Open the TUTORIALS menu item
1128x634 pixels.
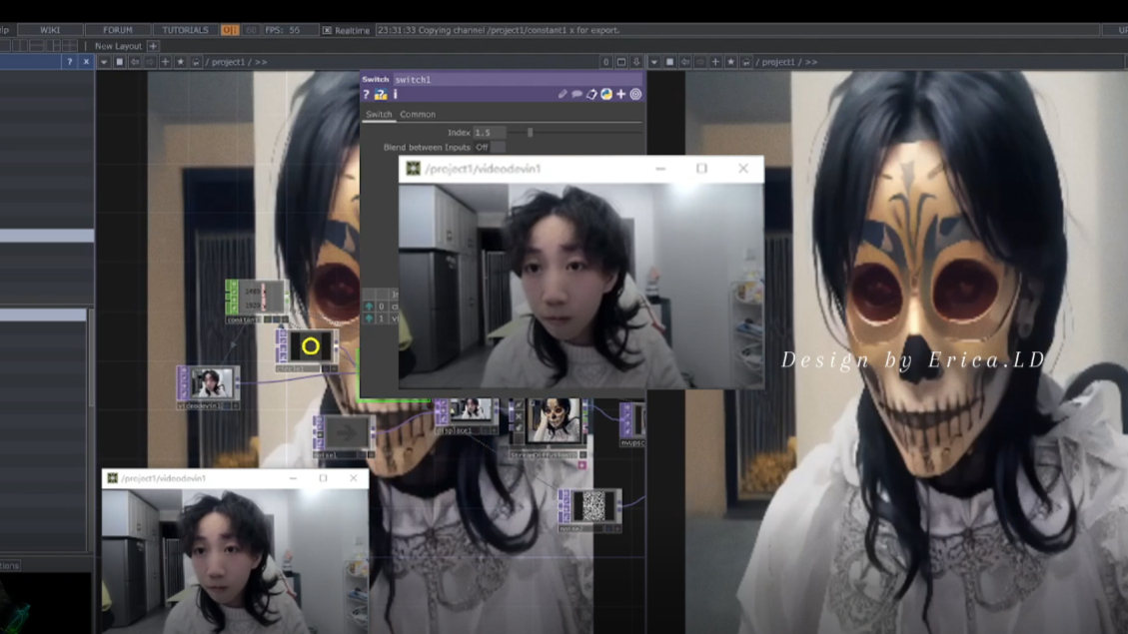click(185, 30)
